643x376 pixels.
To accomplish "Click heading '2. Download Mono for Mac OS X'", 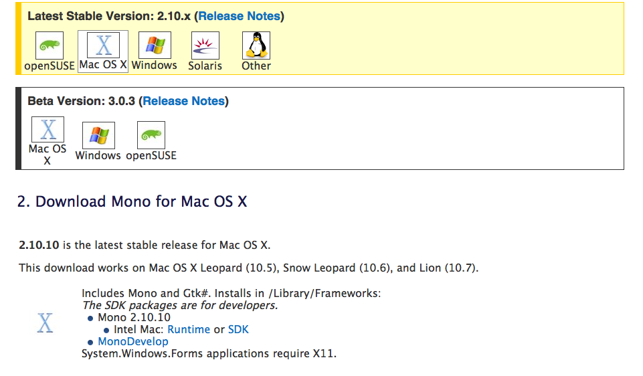I will 132,201.
